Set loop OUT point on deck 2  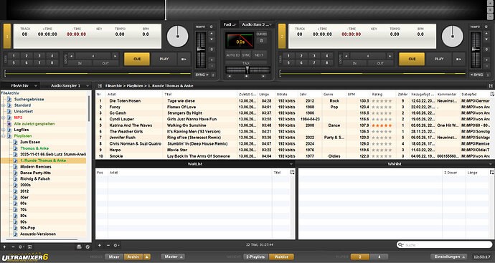pyautogui.click(x=380, y=63)
